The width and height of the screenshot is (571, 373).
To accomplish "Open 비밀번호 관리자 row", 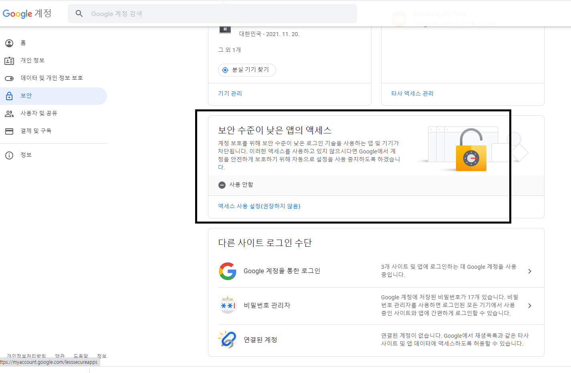I will 376,306.
